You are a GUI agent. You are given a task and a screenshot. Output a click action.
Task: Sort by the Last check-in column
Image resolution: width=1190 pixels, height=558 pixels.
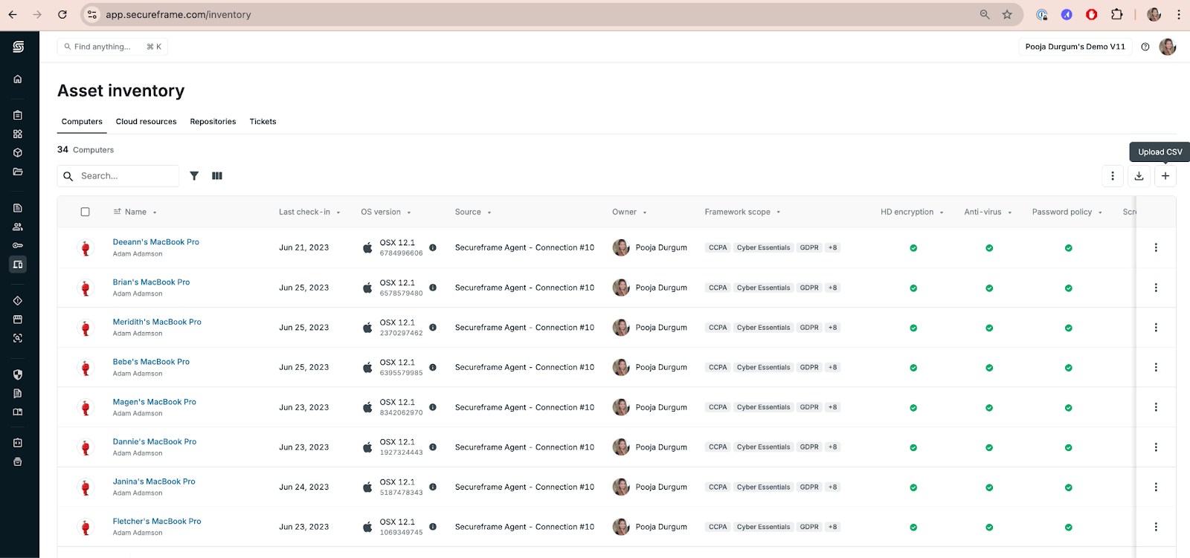pyautogui.click(x=309, y=212)
